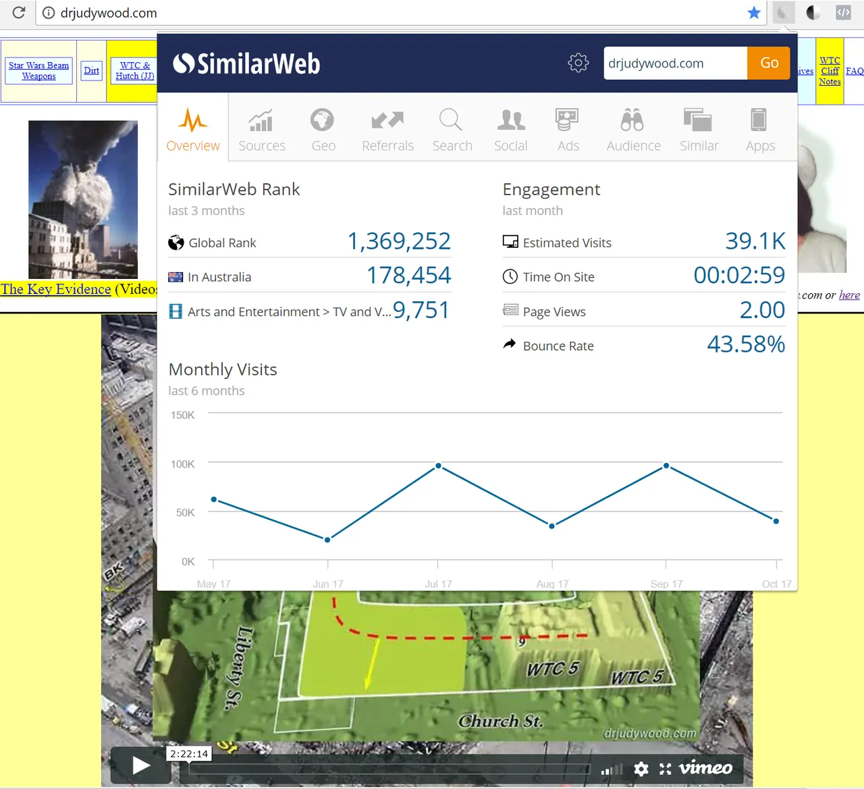Open WTC & Hutch (JJ) link

135,70
